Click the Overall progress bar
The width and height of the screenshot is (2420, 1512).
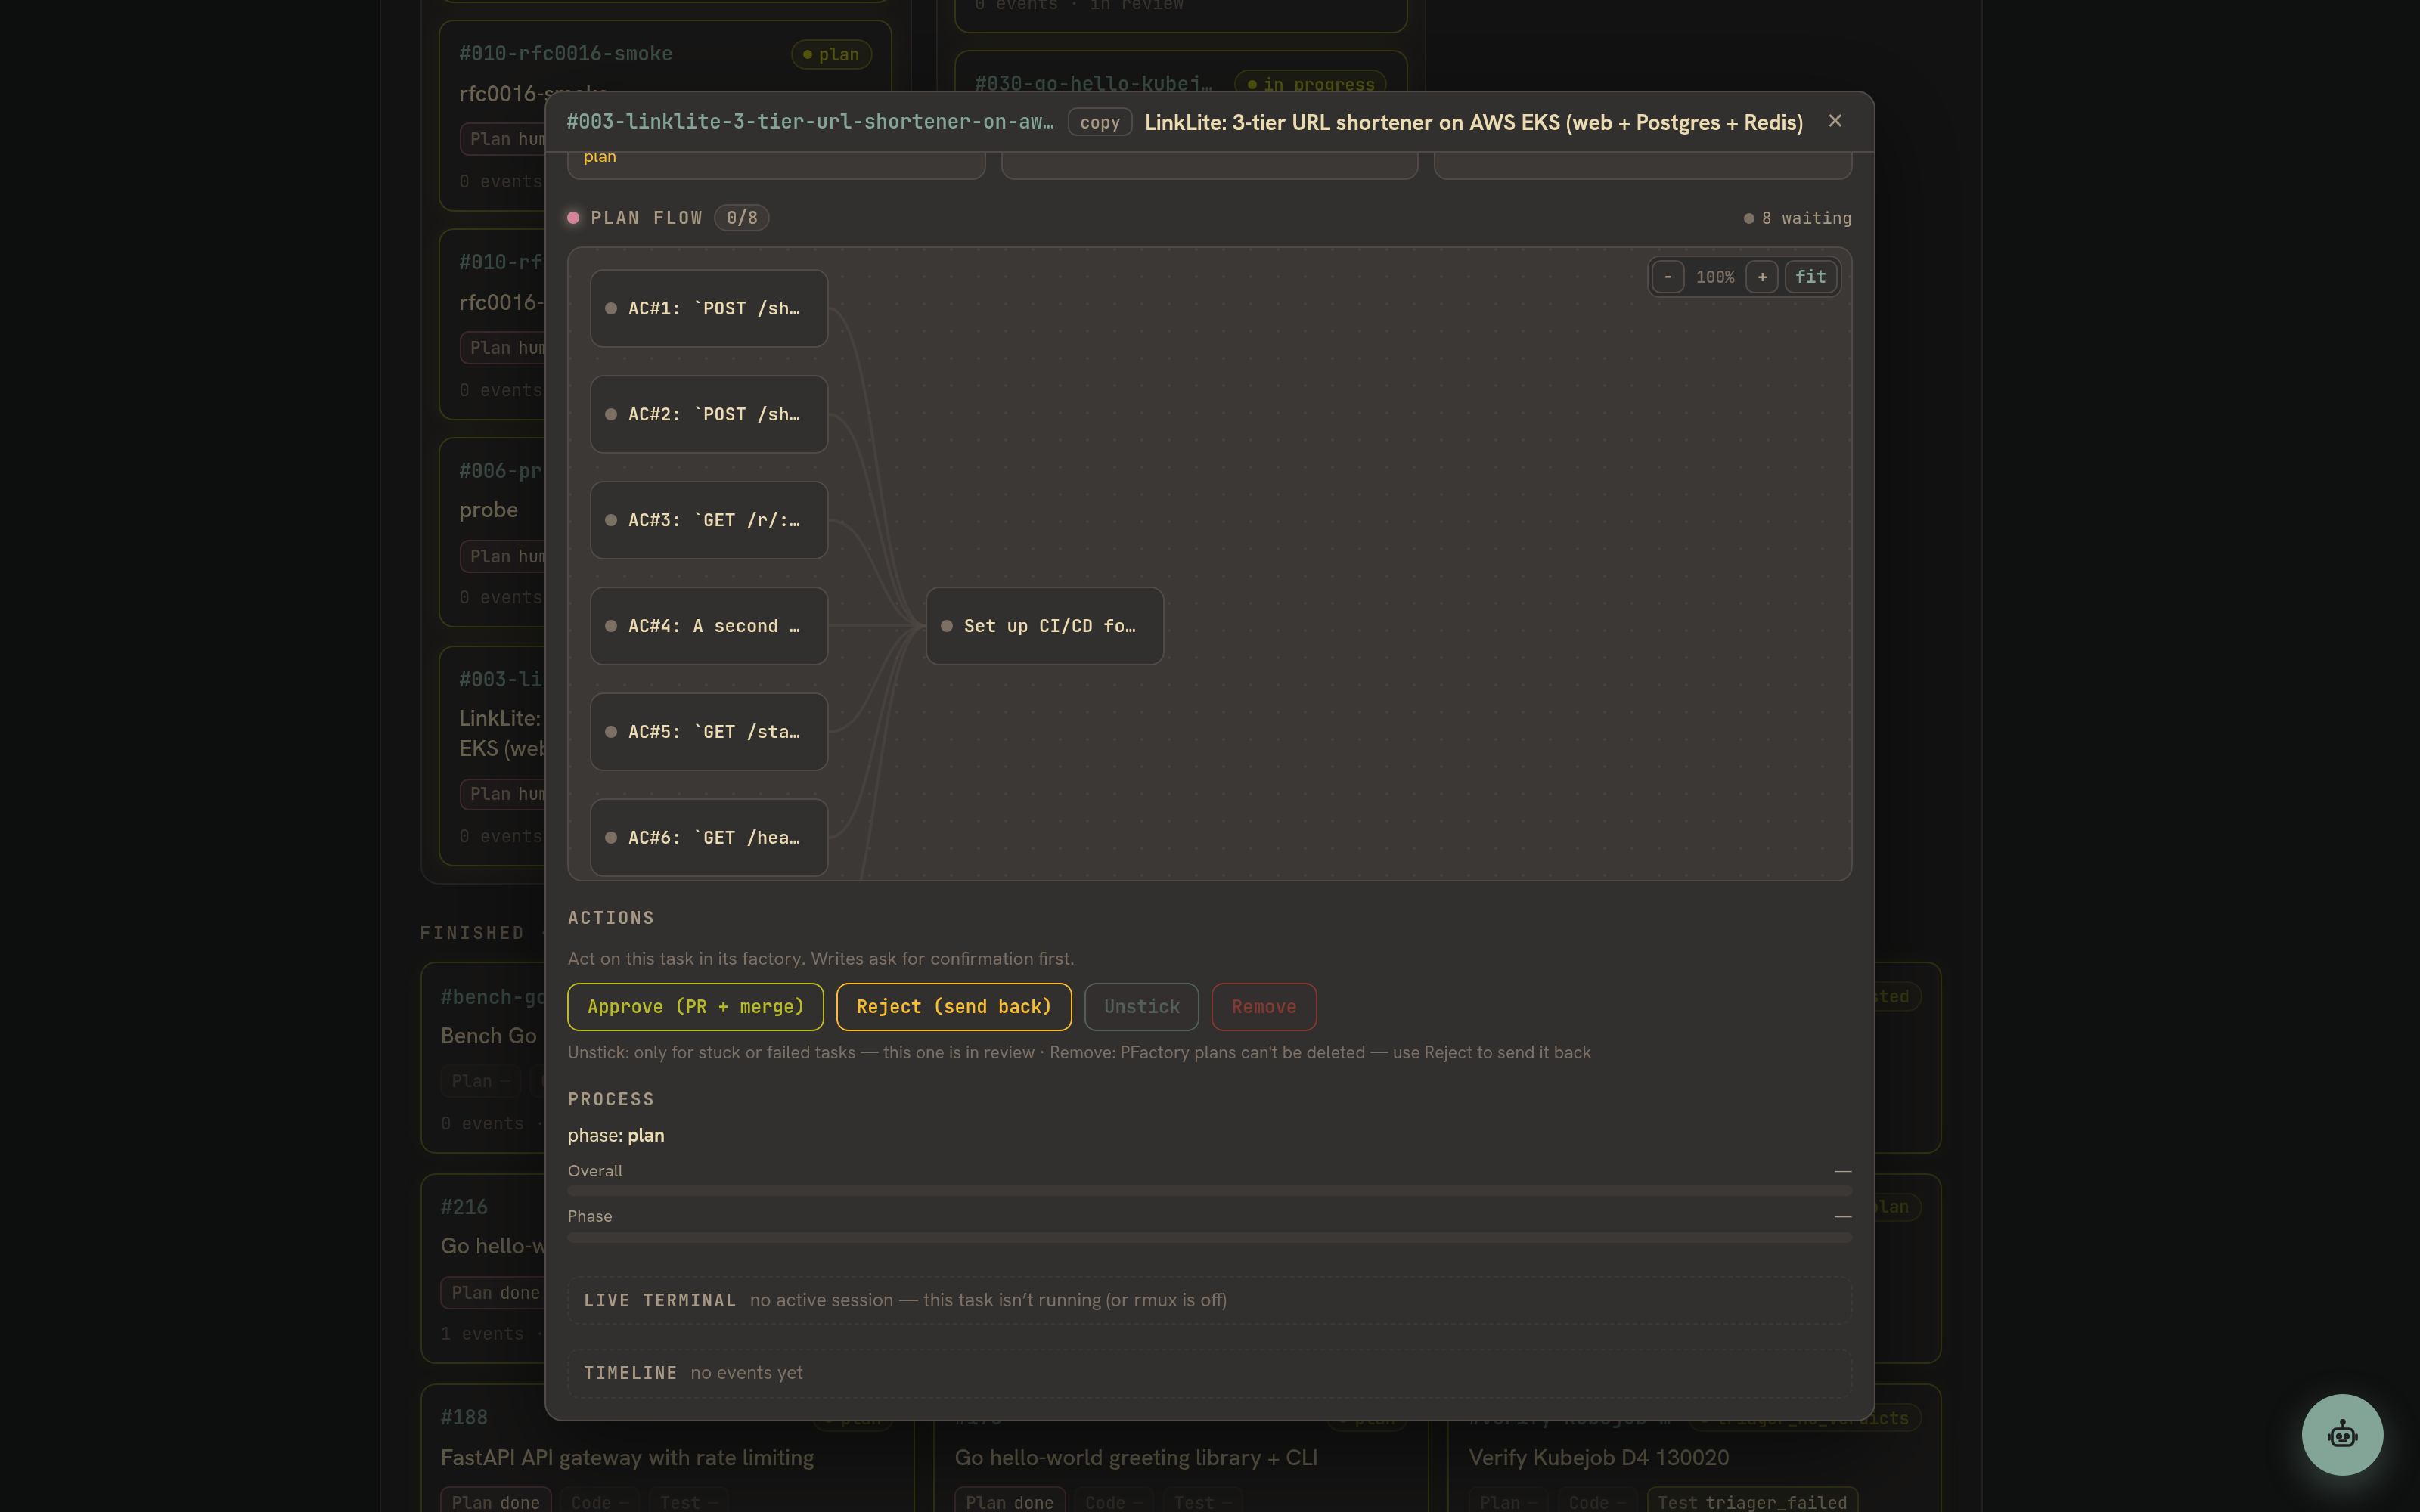[1210, 1191]
